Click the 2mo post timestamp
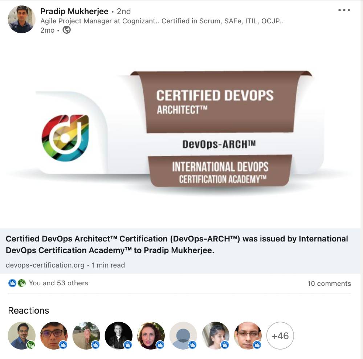The width and height of the screenshot is (363, 359). (x=48, y=30)
